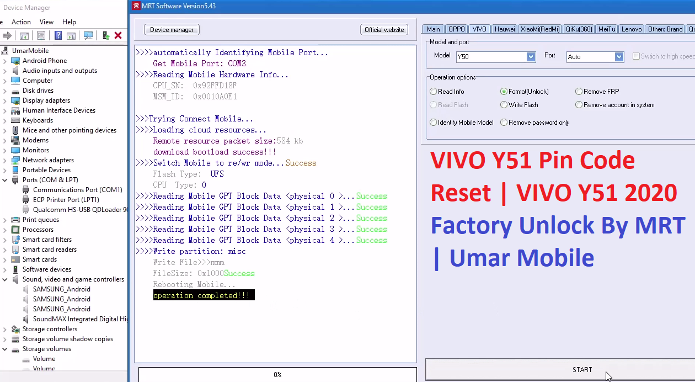Click the forward arrow toolbar icon
The width and height of the screenshot is (695, 382).
click(x=7, y=35)
